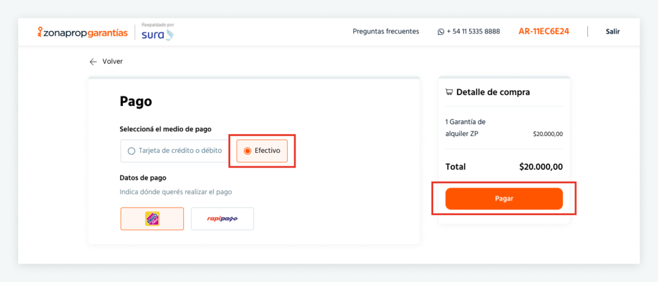Click the Total amount $20.000,00
This screenshot has height=282, width=658.
541,166
